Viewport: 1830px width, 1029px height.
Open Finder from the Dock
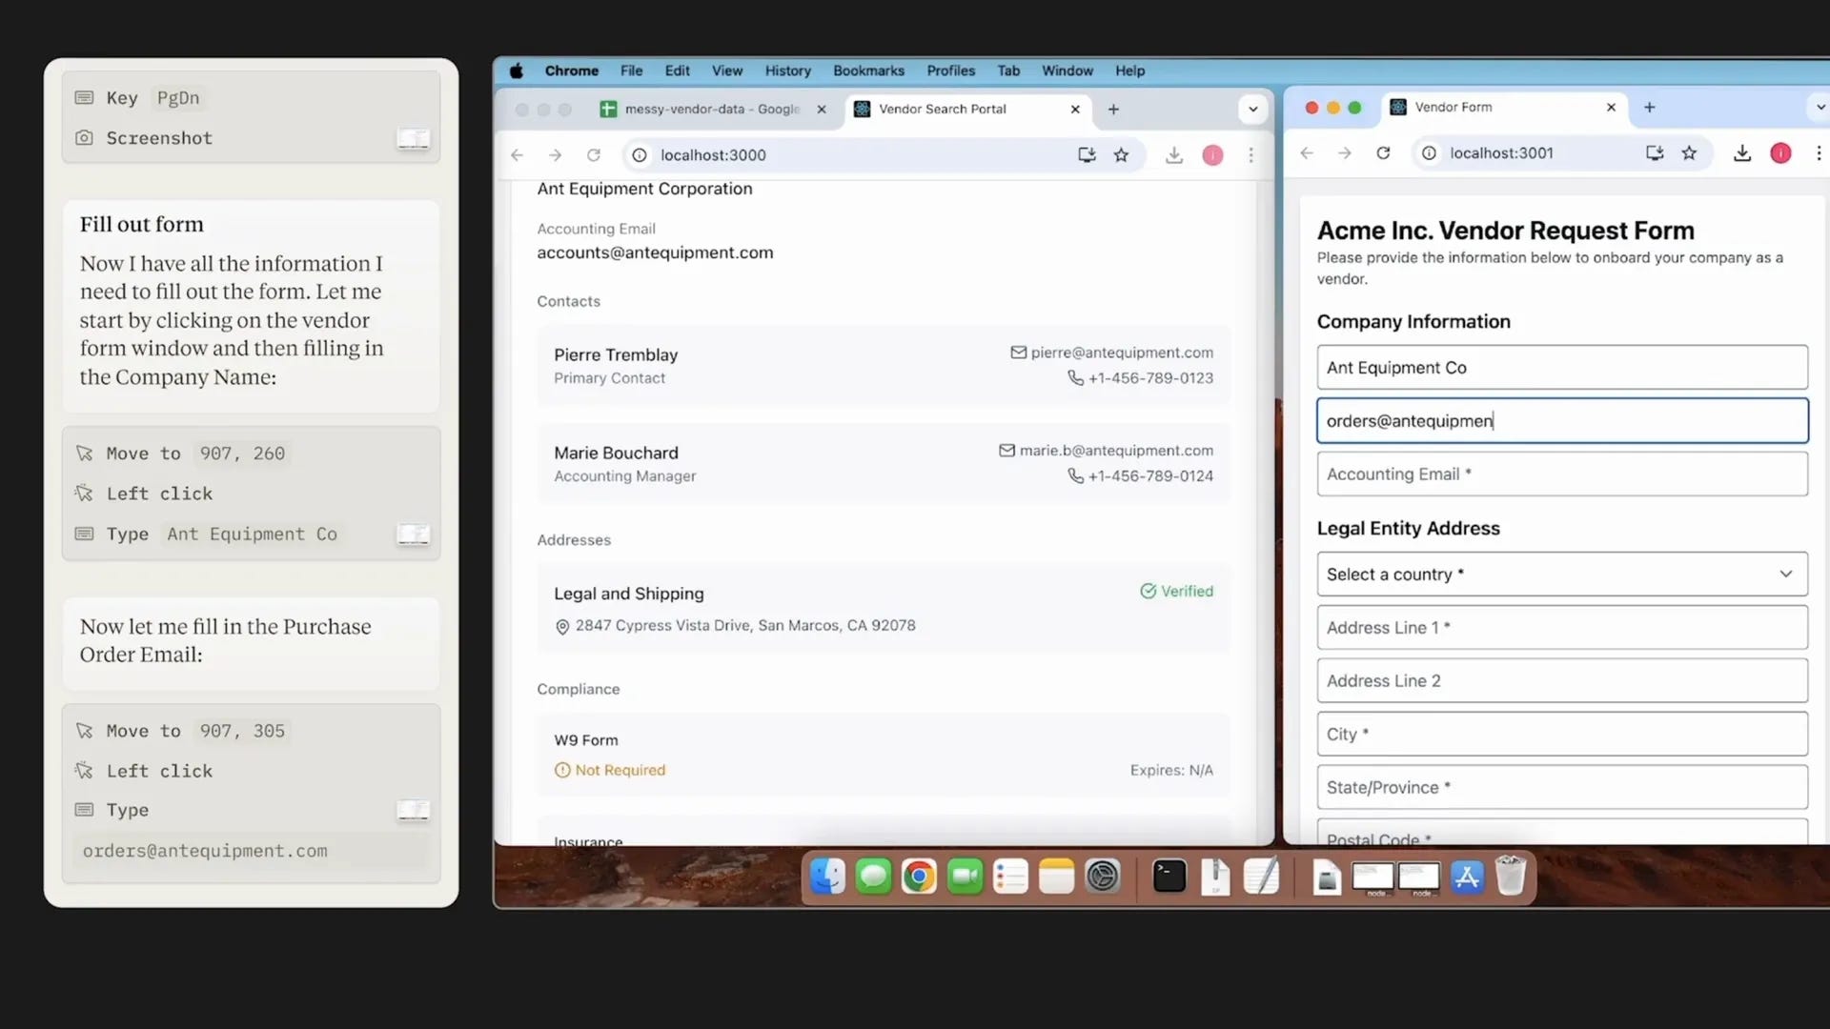coord(827,877)
